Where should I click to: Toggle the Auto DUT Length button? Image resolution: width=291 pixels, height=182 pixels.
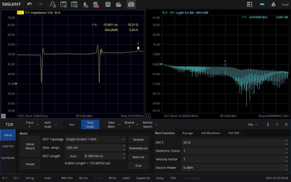(x=73, y=156)
